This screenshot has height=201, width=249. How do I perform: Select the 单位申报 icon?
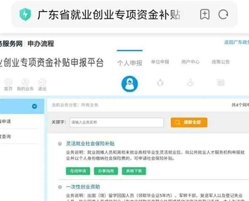160,83
